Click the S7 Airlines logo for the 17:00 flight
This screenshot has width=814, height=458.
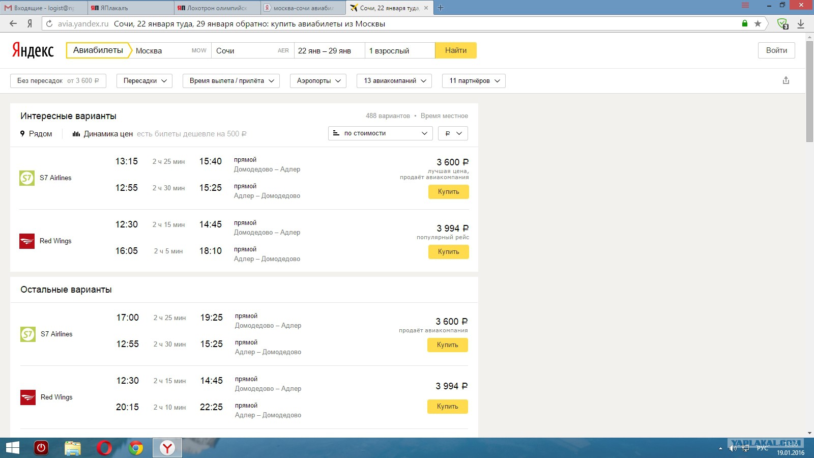[x=28, y=334]
